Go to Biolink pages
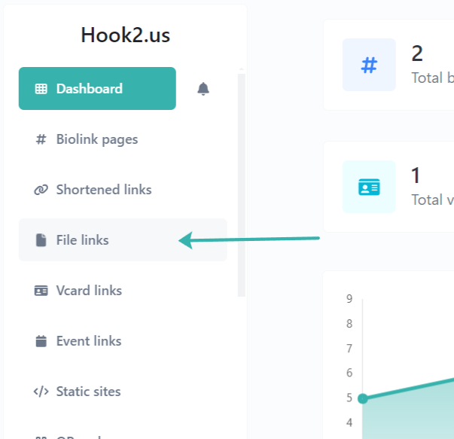 (123, 139)
